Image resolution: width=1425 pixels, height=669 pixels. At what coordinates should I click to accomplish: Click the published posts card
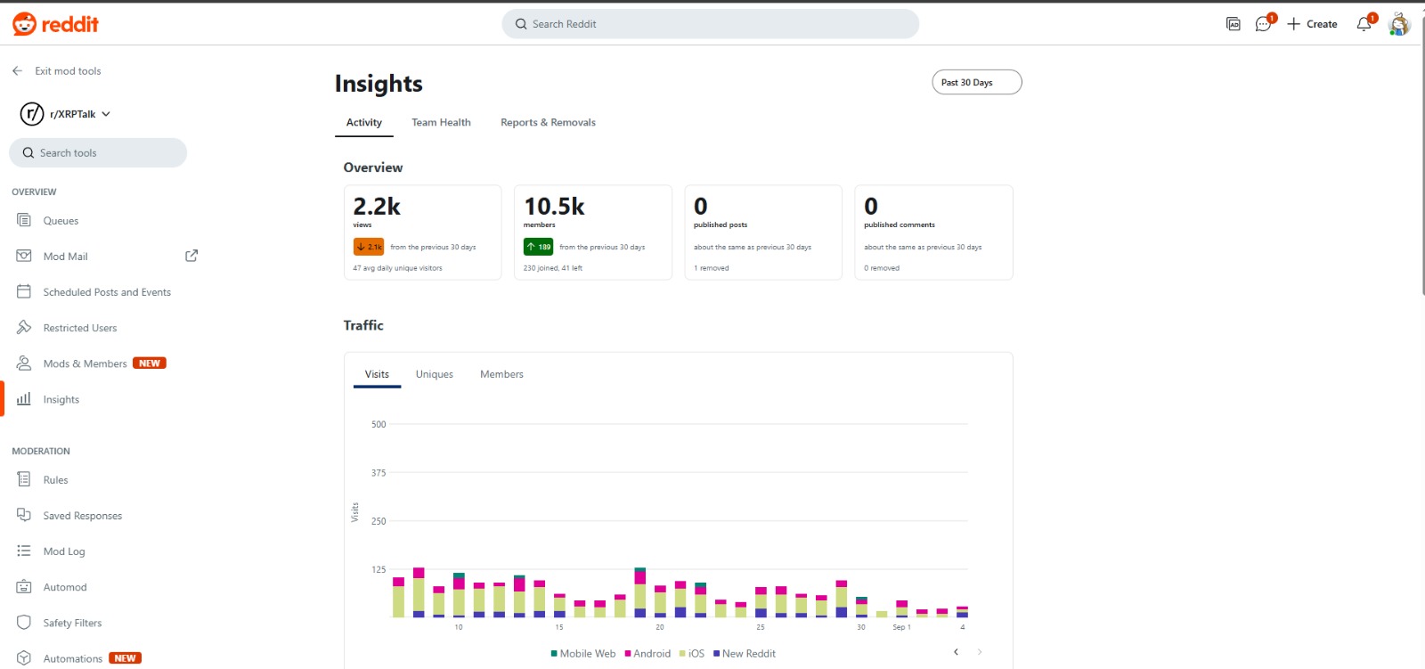pyautogui.click(x=762, y=233)
